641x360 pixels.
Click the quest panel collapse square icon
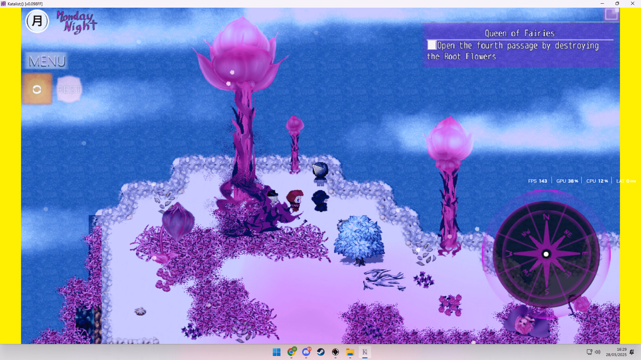coord(612,14)
